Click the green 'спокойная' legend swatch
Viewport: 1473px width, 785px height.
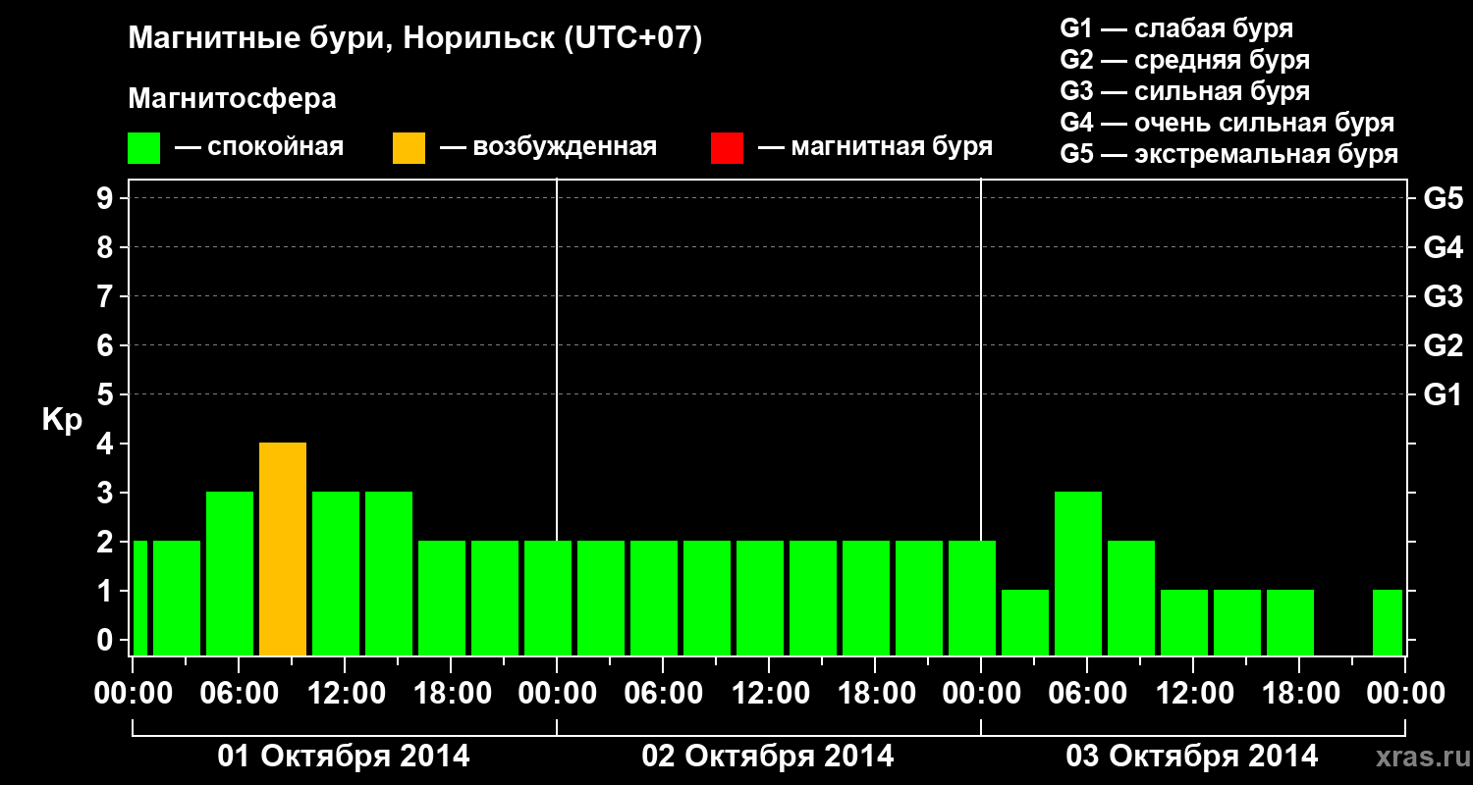pyautogui.click(x=144, y=148)
